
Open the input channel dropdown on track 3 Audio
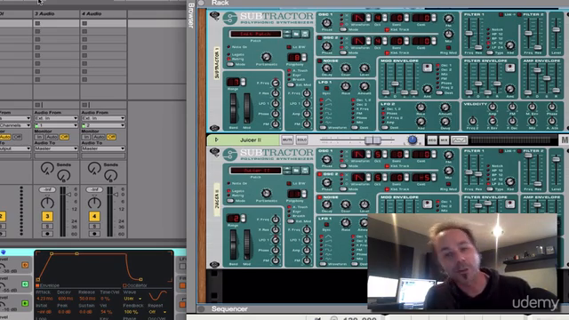pyautogui.click(x=56, y=125)
